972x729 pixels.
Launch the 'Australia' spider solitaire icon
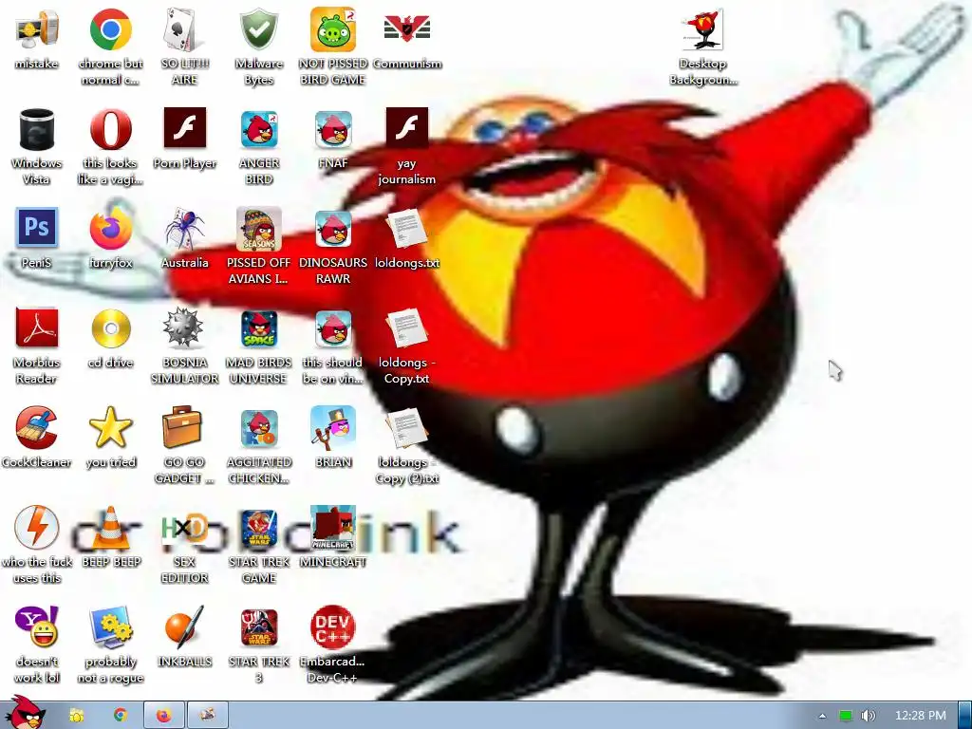[184, 229]
